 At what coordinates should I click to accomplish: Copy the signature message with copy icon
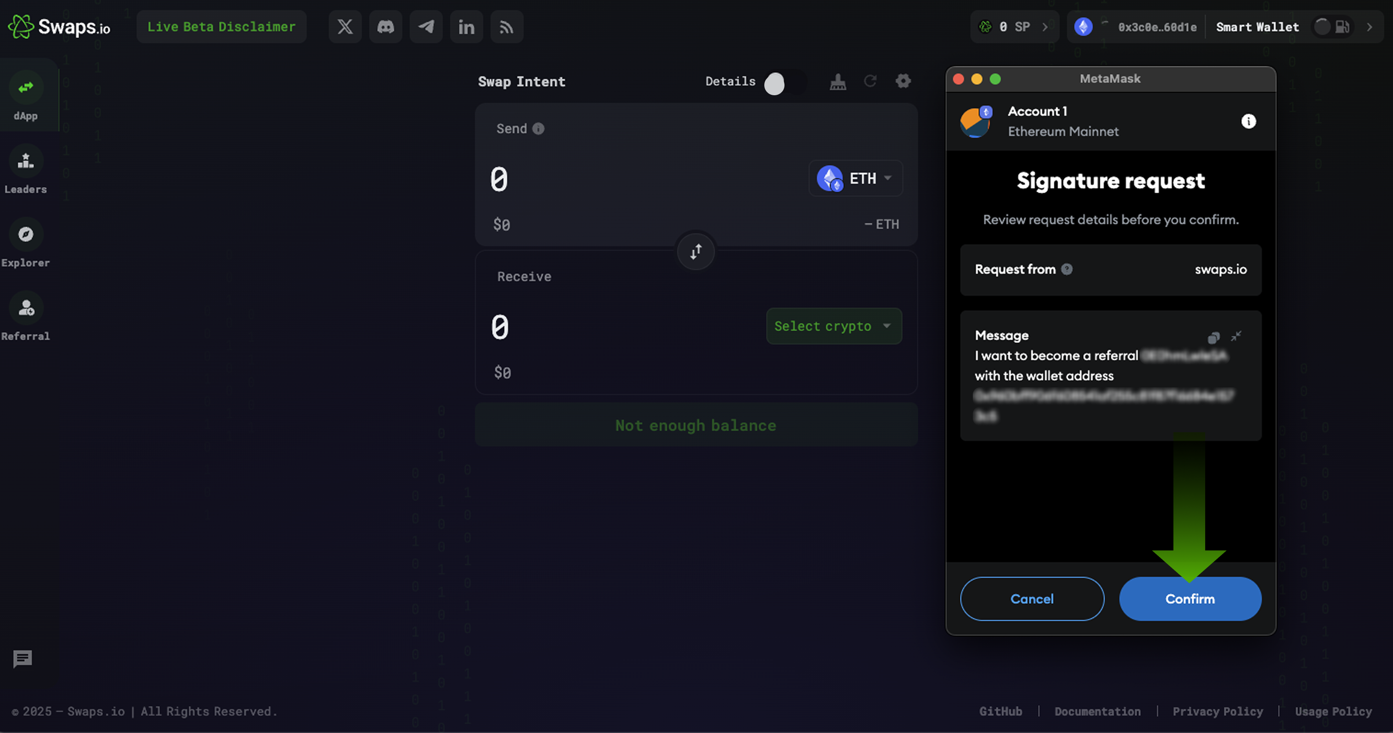point(1213,337)
